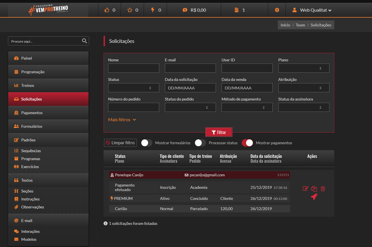Screen dimensions: 372x247
Task: Turn on the Processar status switch
Action: (x=200, y=143)
